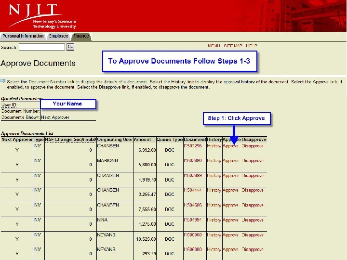Image resolution: width=347 pixels, height=260 pixels.
Task: Select the amount 6,992.00
Action: 147,150
